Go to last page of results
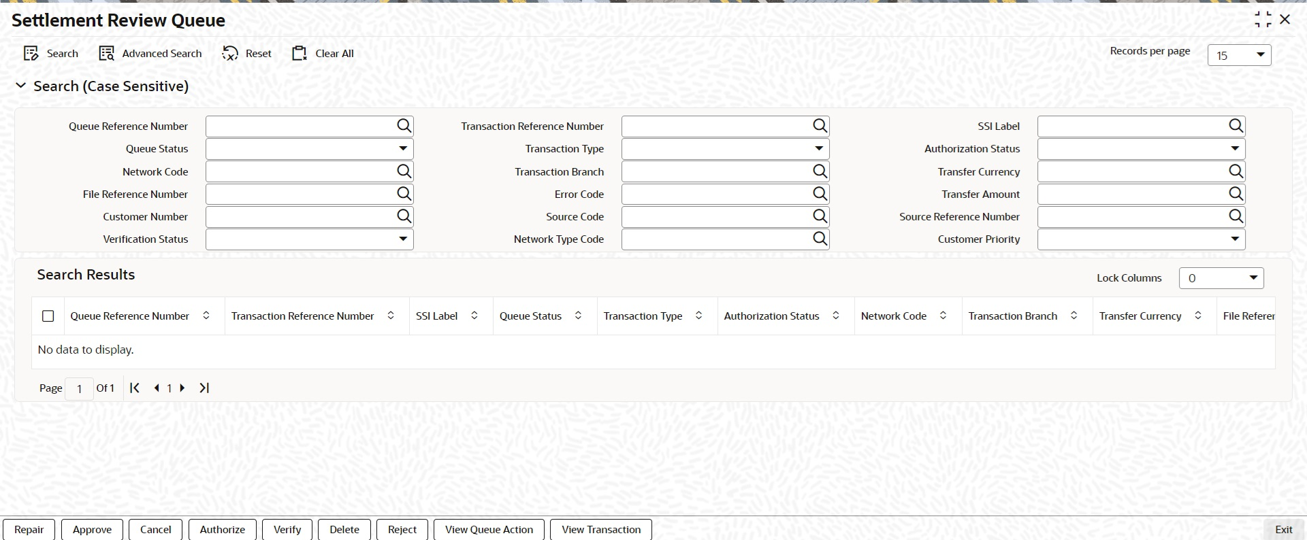This screenshot has width=1307, height=540. tap(204, 388)
